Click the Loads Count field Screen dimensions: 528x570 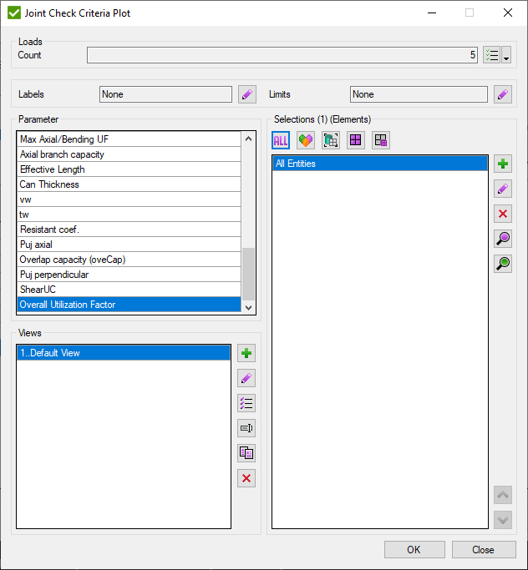(282, 56)
